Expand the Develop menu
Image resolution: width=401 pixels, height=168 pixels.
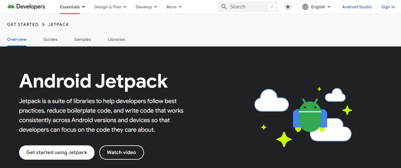coord(146,7)
